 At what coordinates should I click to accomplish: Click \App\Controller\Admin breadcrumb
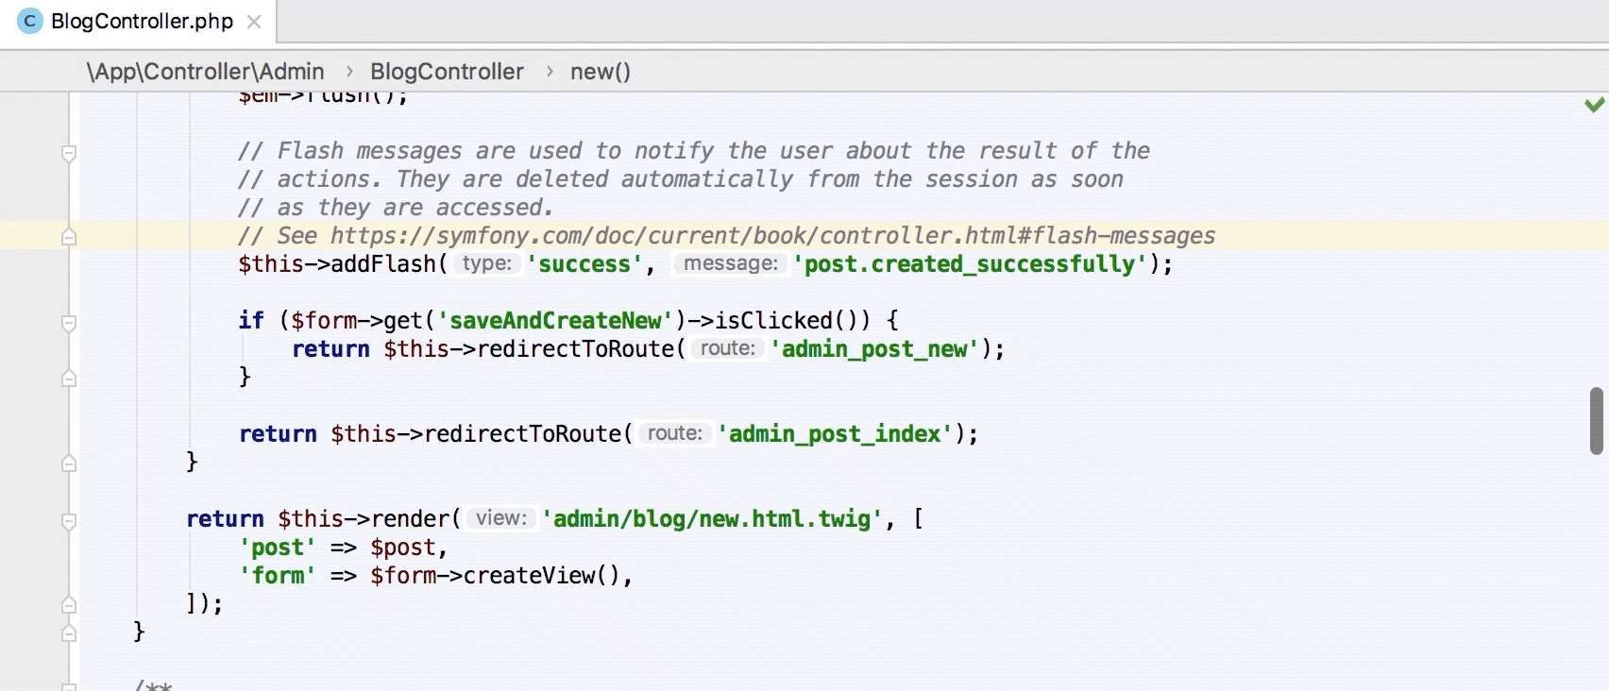tap(205, 72)
